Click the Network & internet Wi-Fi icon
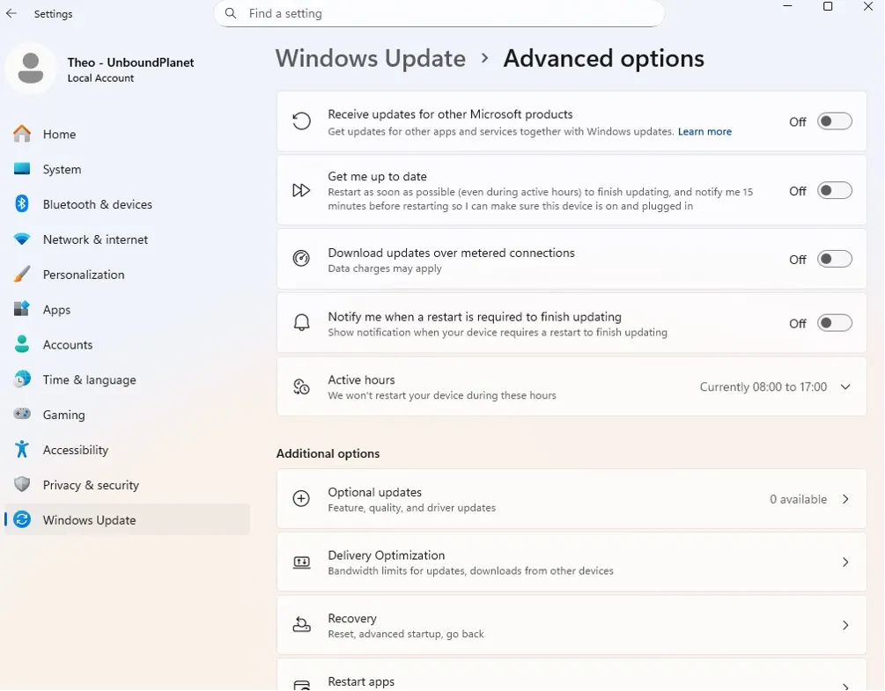 (23, 239)
